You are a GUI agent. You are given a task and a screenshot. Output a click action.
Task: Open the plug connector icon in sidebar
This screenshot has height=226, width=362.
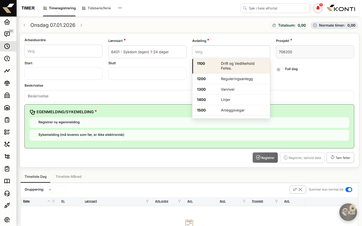click(7, 205)
